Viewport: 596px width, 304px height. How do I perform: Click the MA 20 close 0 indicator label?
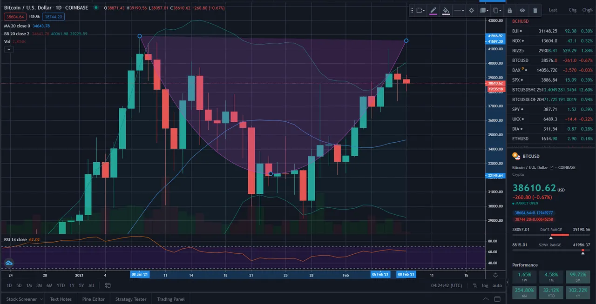coord(17,26)
